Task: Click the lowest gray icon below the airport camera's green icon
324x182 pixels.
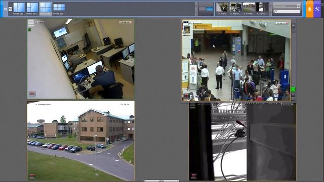Action: [293, 99]
